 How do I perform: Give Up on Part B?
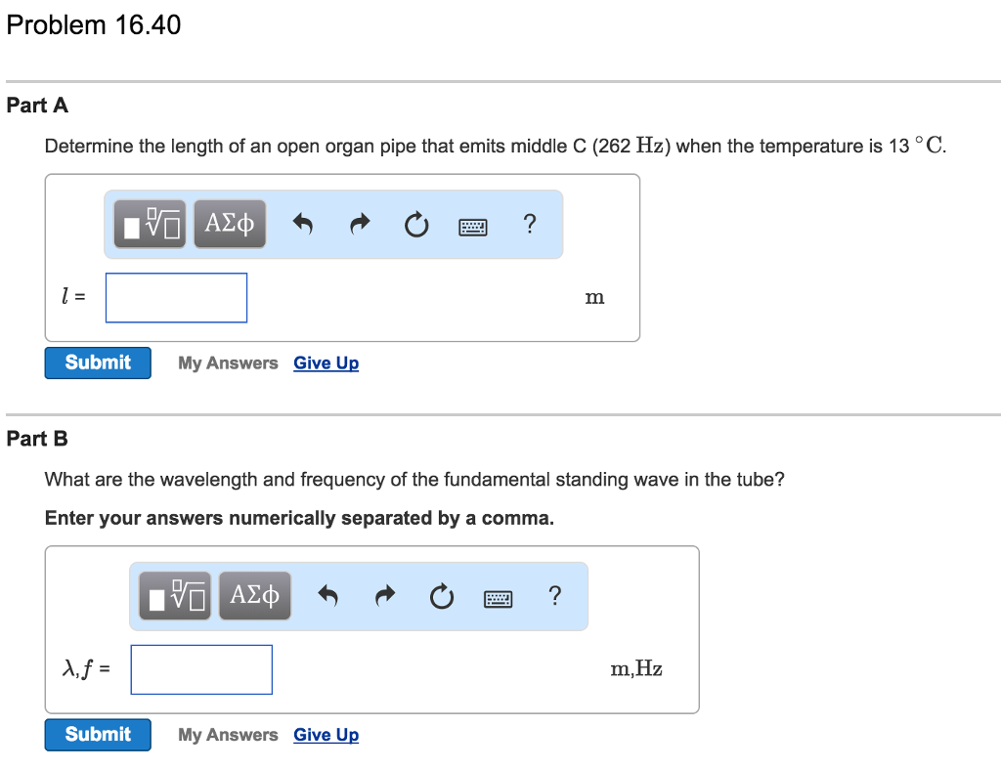point(326,734)
